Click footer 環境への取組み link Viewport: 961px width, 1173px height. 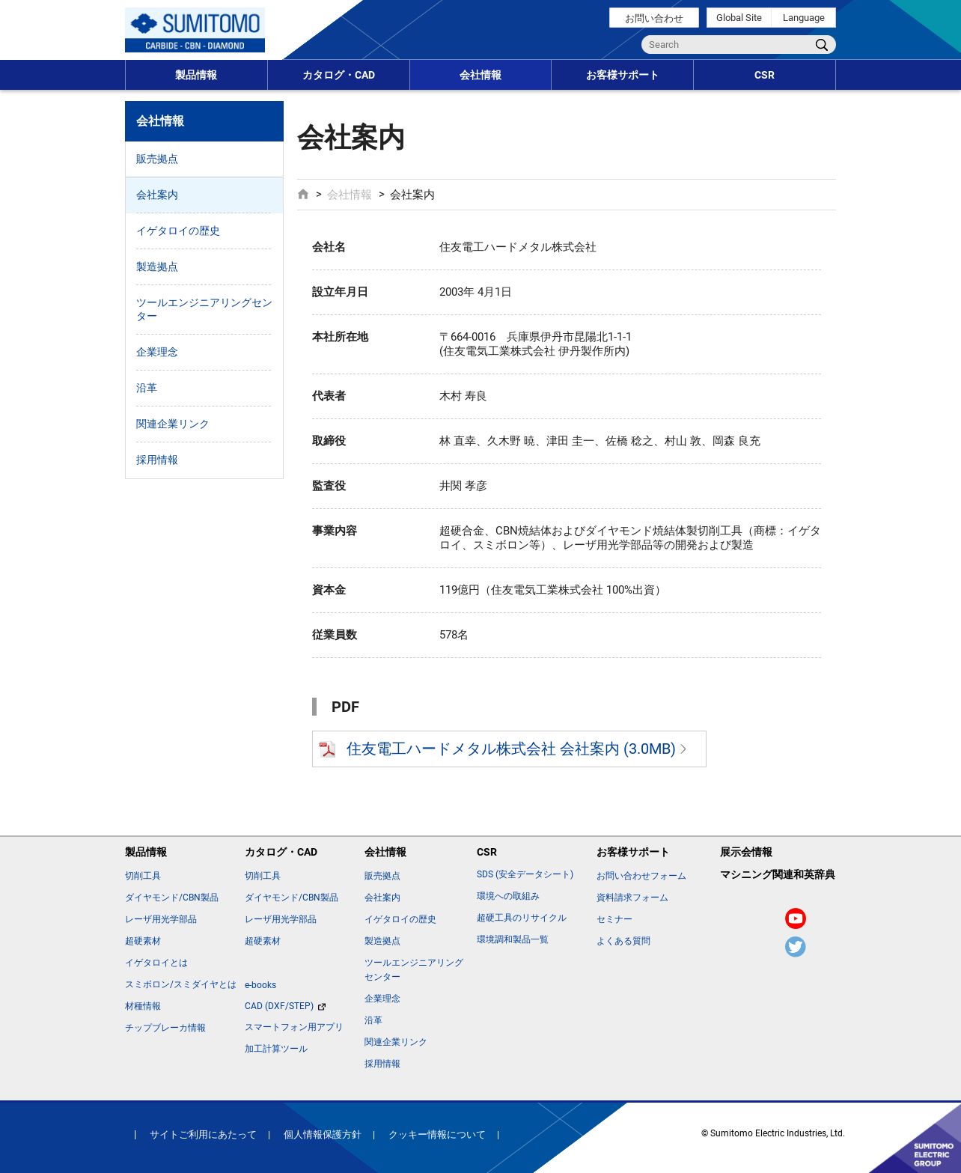[508, 896]
